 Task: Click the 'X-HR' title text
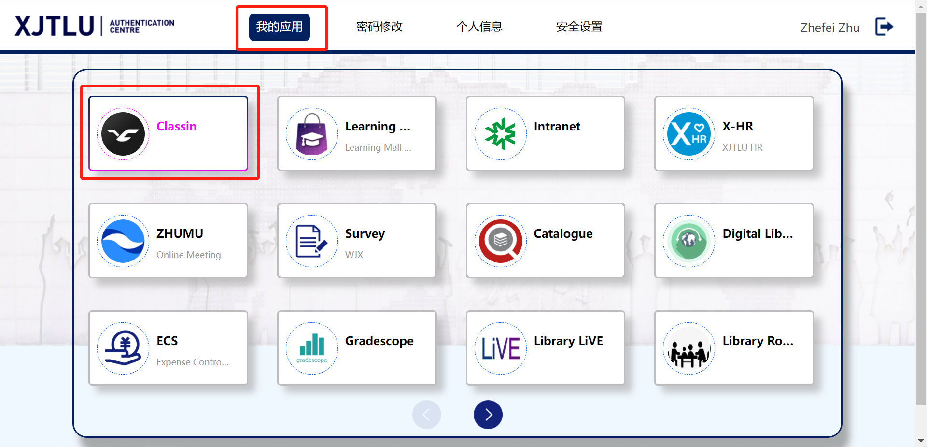738,126
